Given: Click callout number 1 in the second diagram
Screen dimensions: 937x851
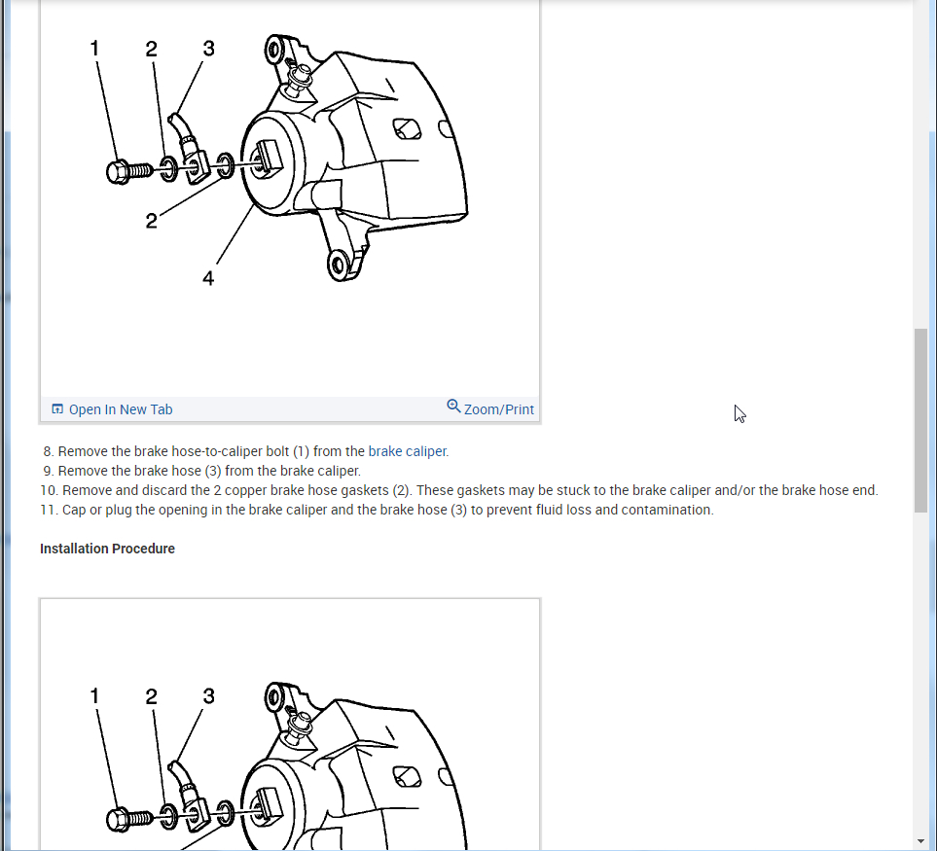Looking at the screenshot, I should coord(94,695).
